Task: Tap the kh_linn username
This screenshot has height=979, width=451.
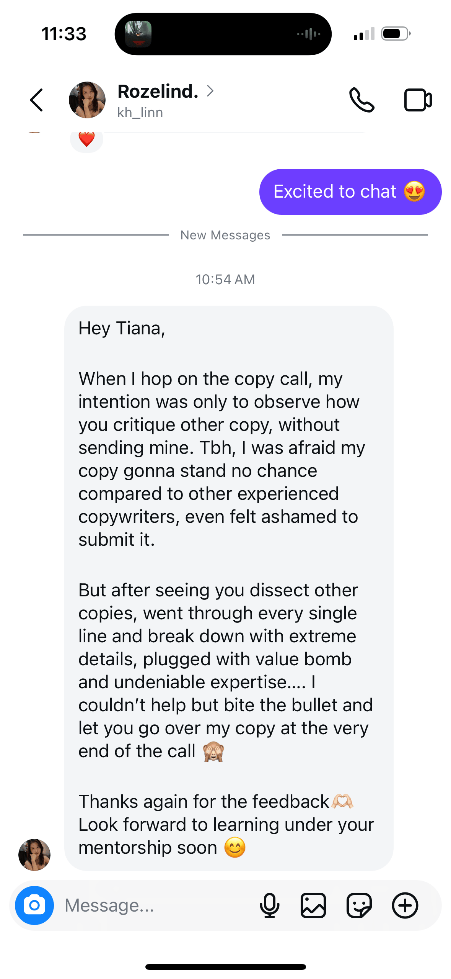Action: pos(140,113)
